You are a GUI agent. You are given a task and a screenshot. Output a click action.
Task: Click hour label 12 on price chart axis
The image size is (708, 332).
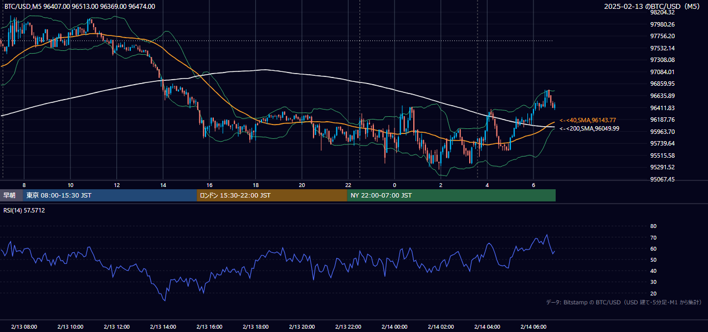pyautogui.click(x=117, y=185)
